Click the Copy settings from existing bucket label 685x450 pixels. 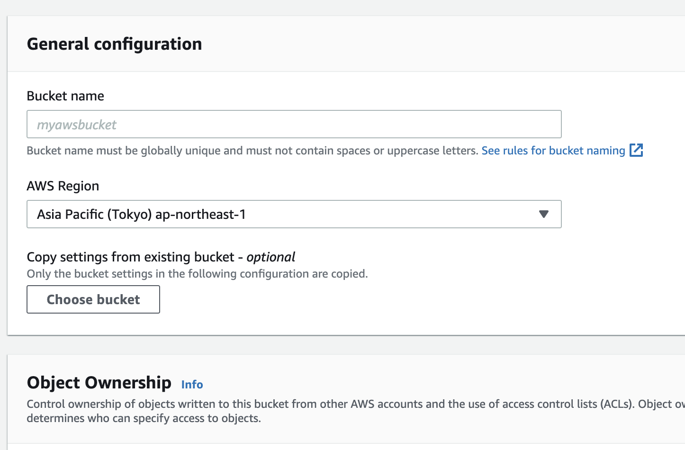[130, 257]
